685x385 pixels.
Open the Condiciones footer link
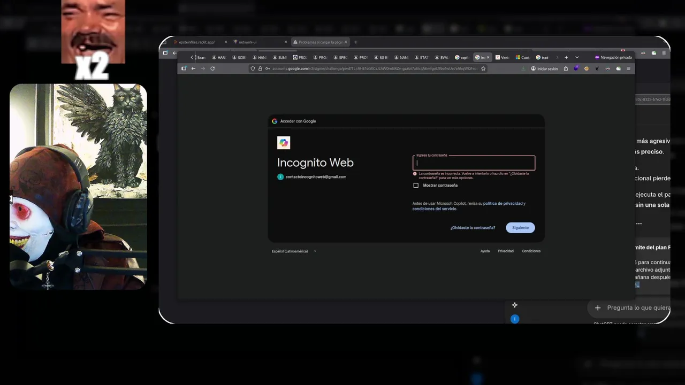pyautogui.click(x=531, y=251)
